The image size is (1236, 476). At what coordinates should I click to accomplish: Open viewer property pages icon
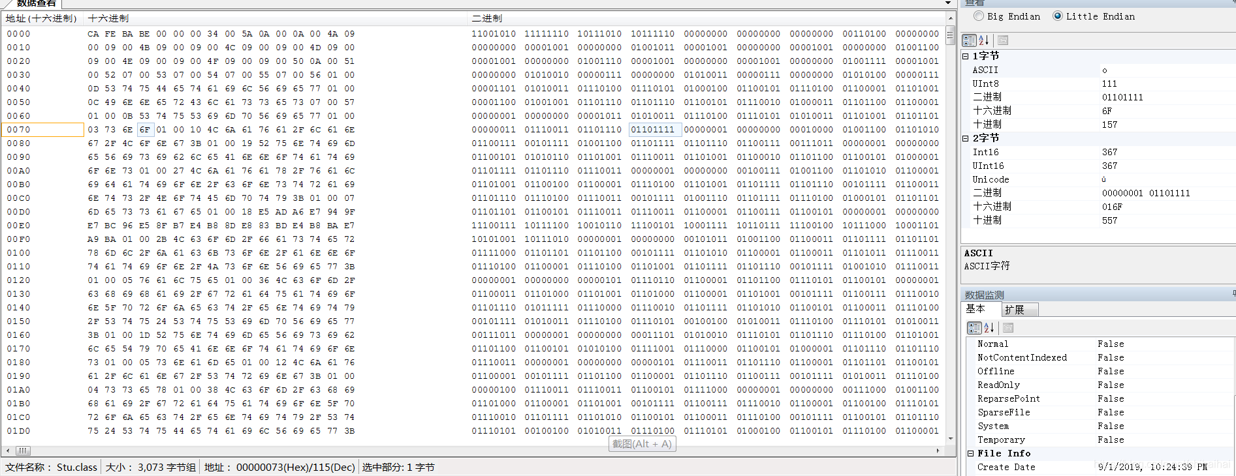[1003, 40]
